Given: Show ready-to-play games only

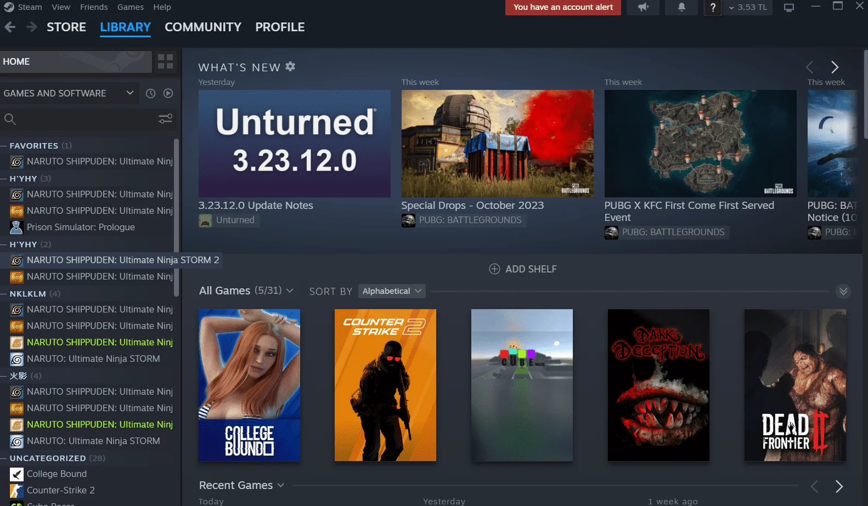Looking at the screenshot, I should (168, 93).
